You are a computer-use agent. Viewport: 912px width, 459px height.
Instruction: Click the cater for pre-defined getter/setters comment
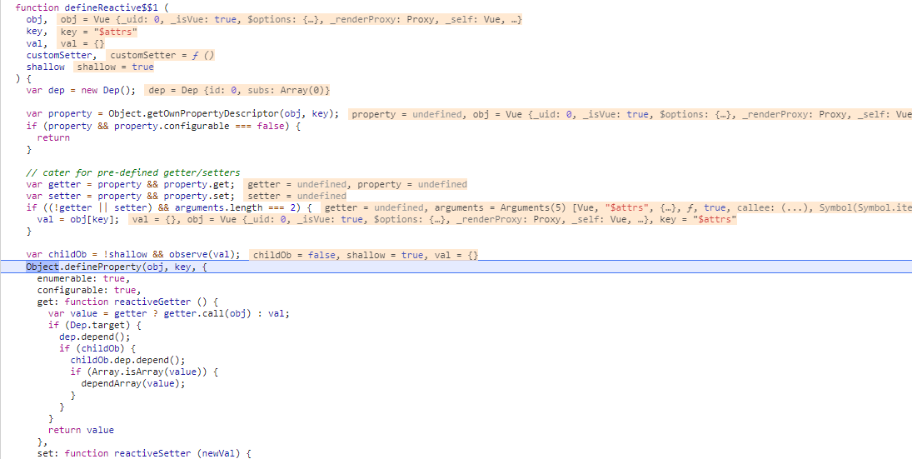point(133,172)
